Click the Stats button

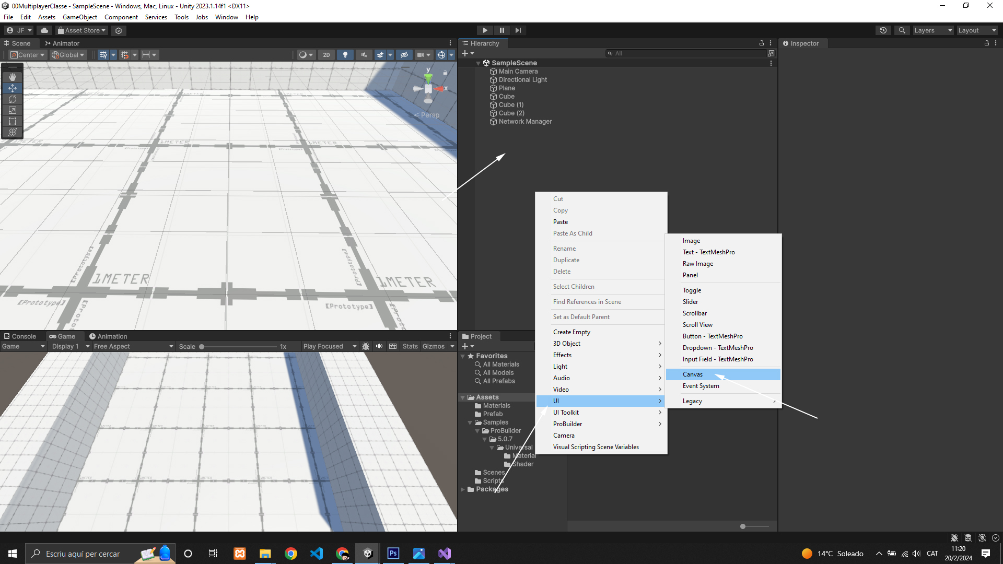pos(410,346)
